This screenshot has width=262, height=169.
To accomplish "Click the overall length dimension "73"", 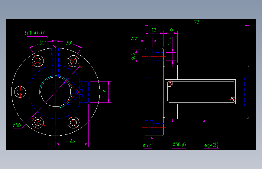I will coord(197,22).
